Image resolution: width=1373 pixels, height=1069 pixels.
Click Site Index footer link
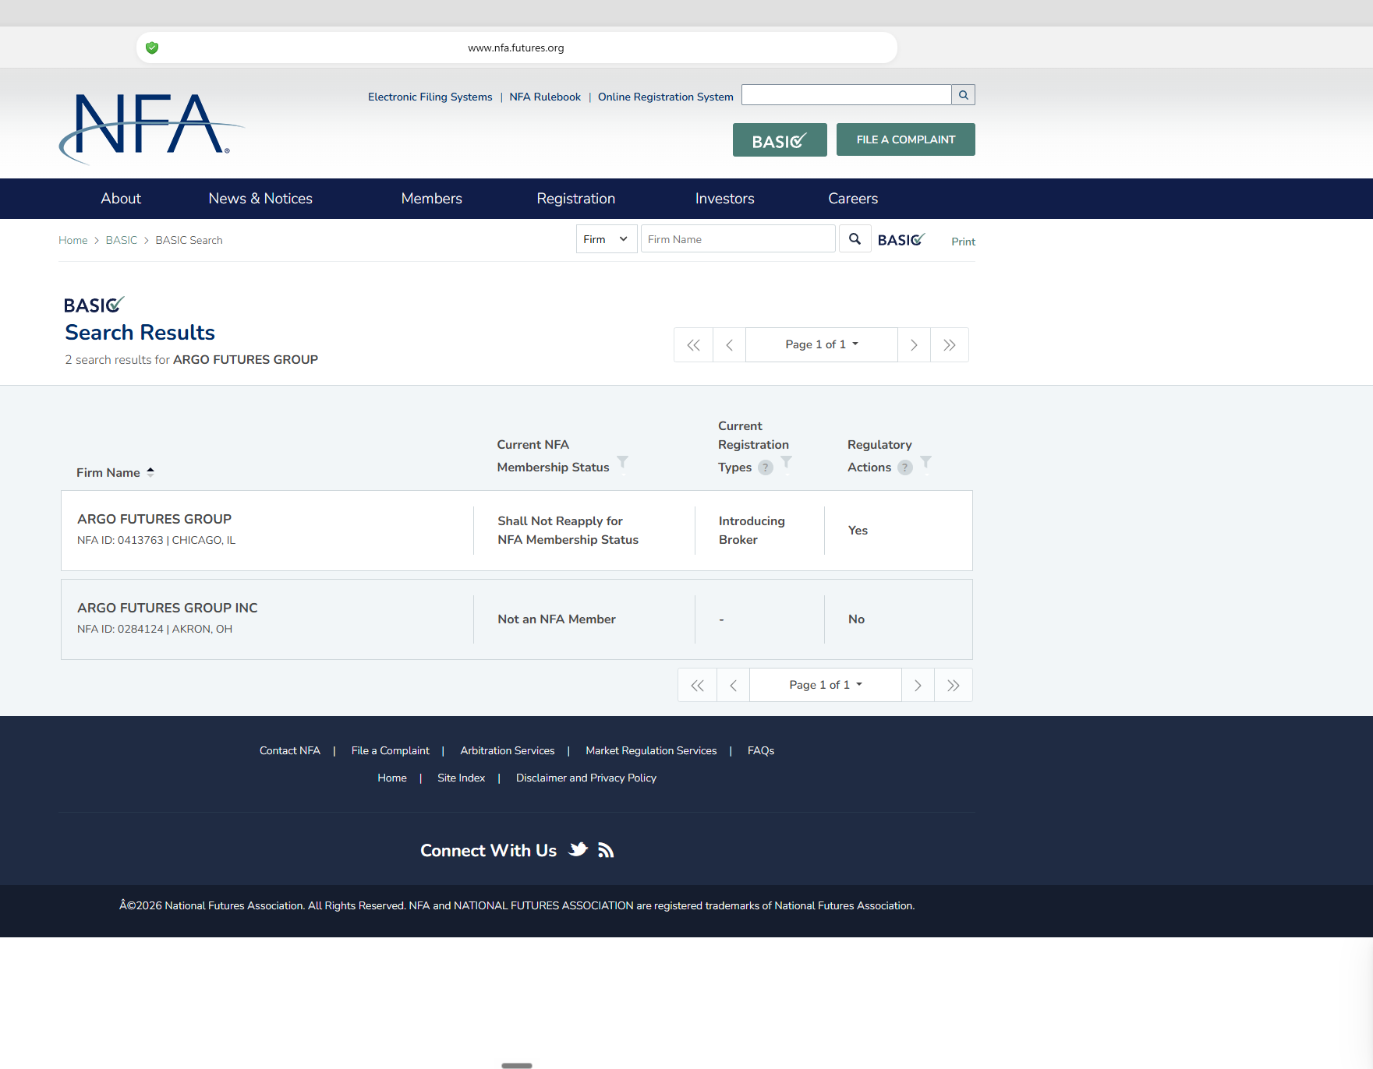(462, 778)
